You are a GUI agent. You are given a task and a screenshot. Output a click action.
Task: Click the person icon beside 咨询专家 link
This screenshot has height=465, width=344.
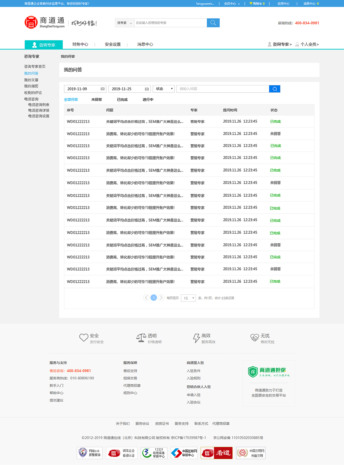coord(270,44)
